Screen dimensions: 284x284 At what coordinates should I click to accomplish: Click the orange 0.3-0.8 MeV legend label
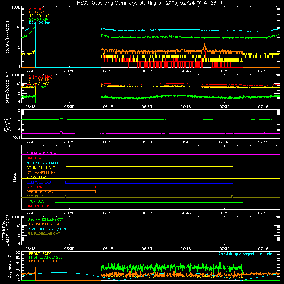[x=40, y=80]
